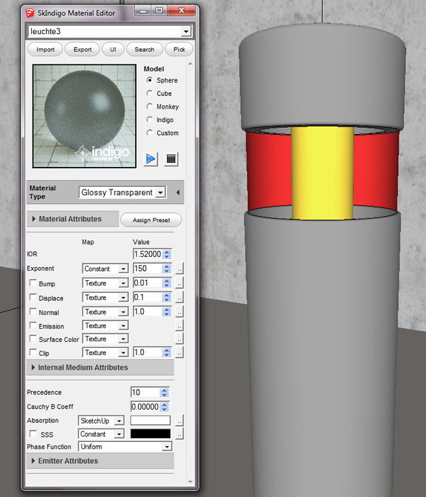
Task: Open the Phase Function Uniform dropdown
Action: pos(125,447)
